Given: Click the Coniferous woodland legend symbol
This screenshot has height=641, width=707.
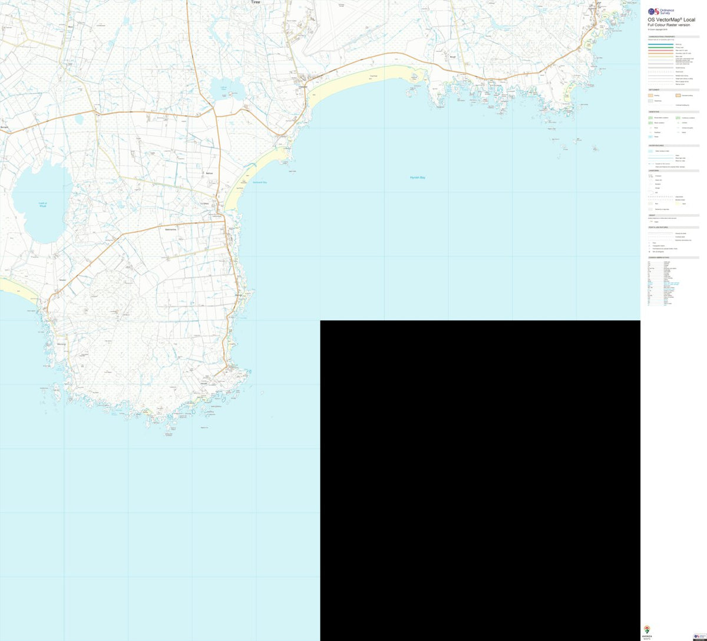Looking at the screenshot, I should [678, 117].
